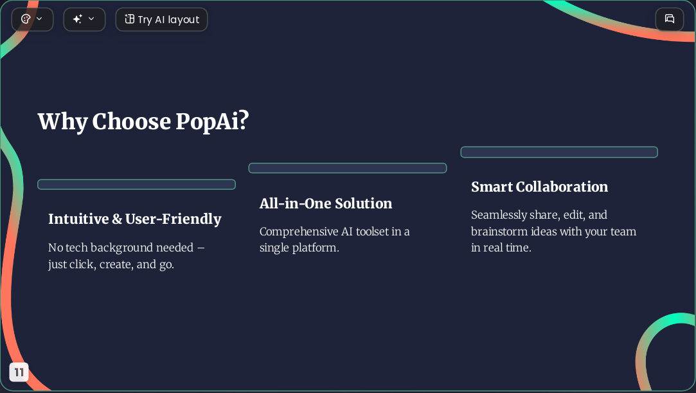696x393 pixels.
Task: Select the bar above Smart Collaboration
Action: [559, 152]
